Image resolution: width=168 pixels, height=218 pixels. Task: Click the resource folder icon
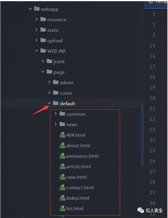point(43,19)
